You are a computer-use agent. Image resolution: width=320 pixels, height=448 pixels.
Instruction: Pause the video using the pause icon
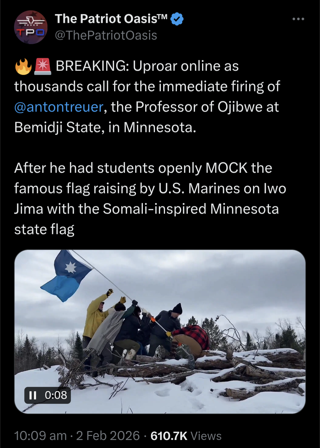click(x=33, y=395)
